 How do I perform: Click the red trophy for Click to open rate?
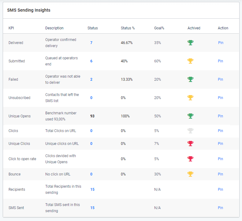coord(190,159)
